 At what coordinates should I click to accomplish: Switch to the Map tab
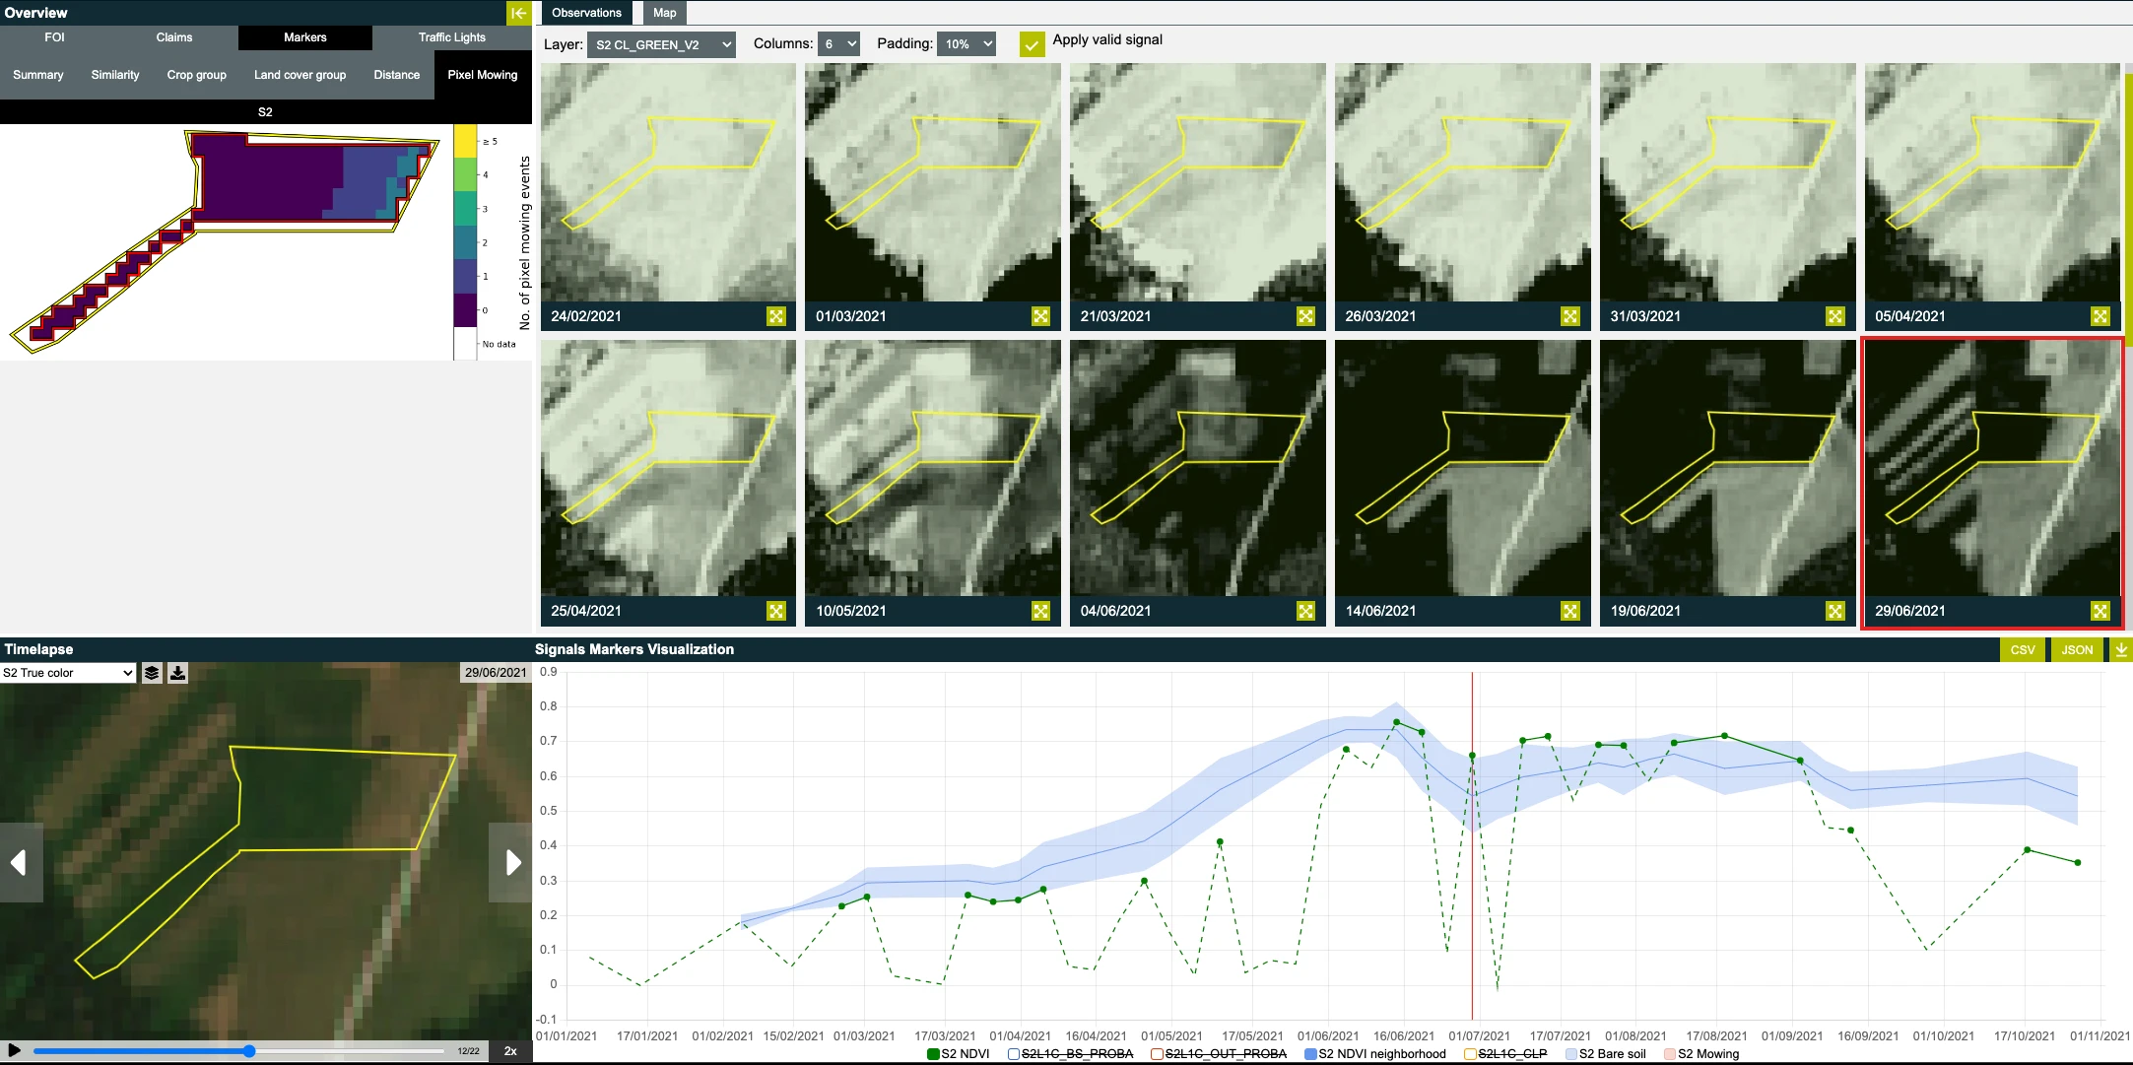pos(665,13)
